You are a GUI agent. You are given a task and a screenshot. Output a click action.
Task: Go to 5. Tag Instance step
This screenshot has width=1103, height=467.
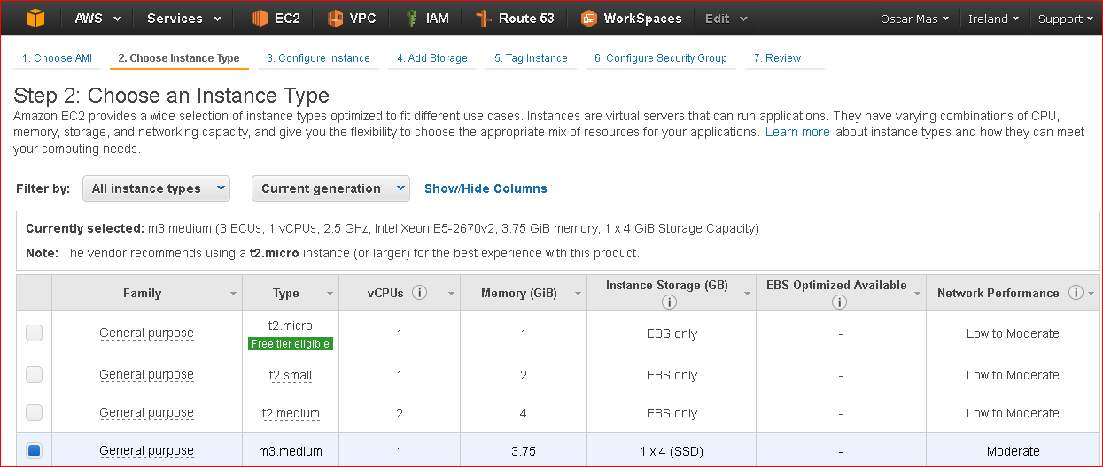click(531, 58)
